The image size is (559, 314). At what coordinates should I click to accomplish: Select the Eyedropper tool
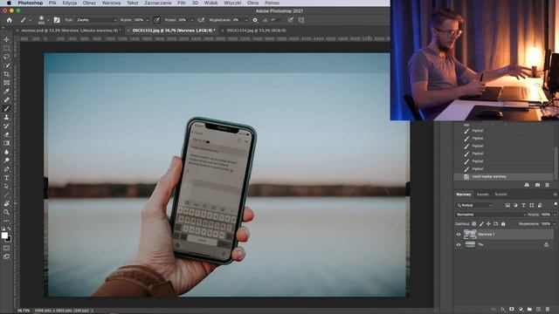[x=6, y=92]
